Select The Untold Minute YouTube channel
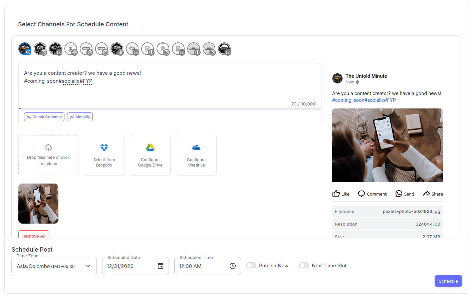 [x=55, y=49]
